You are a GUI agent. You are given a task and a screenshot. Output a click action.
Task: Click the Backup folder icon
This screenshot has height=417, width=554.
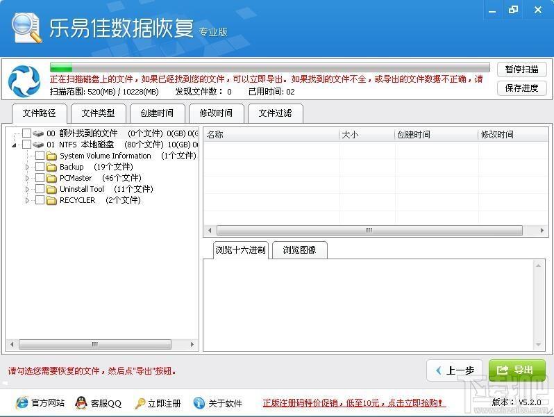pos(51,167)
